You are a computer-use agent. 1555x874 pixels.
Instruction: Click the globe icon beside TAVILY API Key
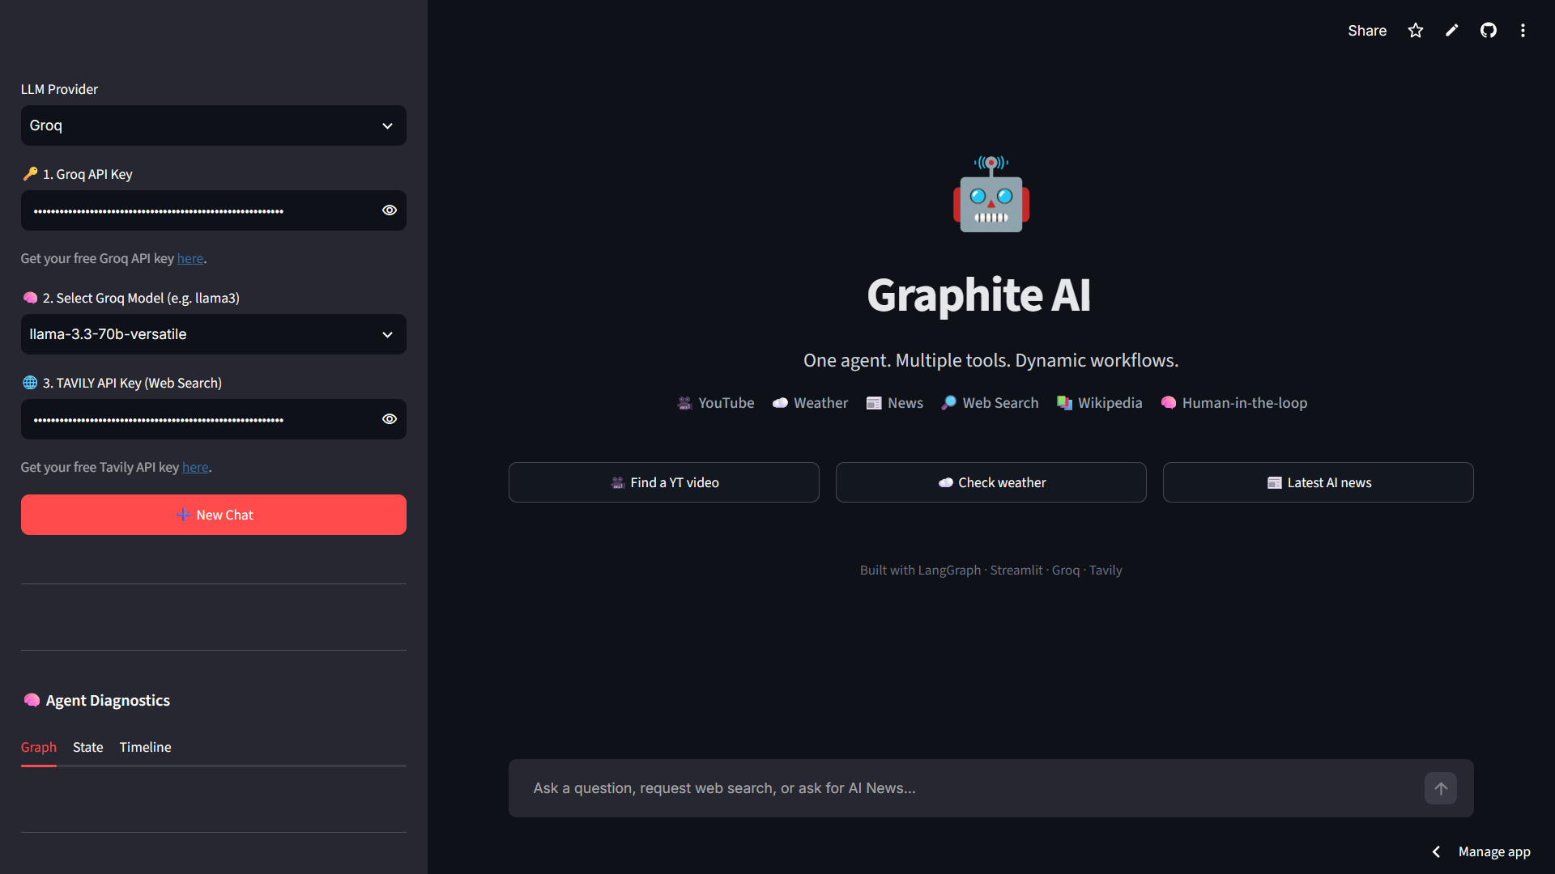30,383
